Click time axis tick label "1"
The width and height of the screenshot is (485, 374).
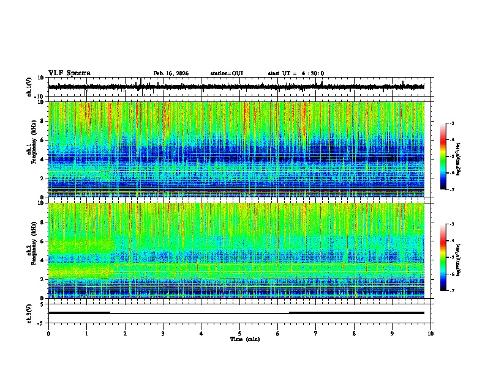[x=86, y=334]
